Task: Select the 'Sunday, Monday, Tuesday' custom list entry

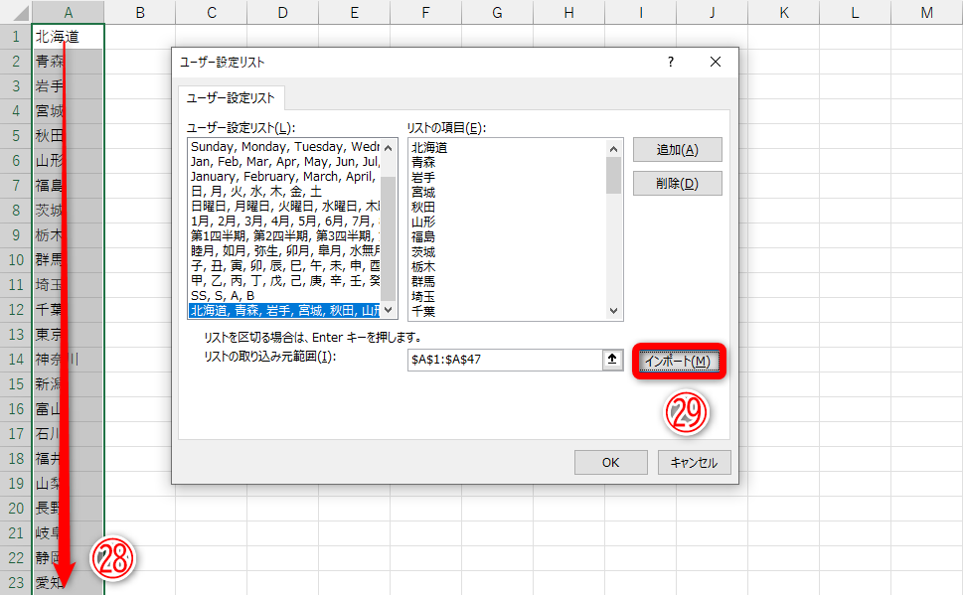Action: 278,149
